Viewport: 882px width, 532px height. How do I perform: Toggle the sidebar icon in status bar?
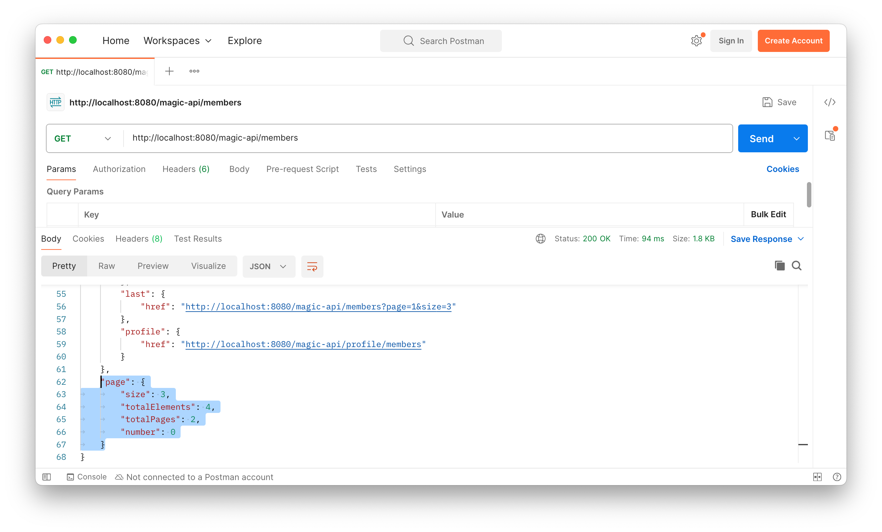click(47, 477)
